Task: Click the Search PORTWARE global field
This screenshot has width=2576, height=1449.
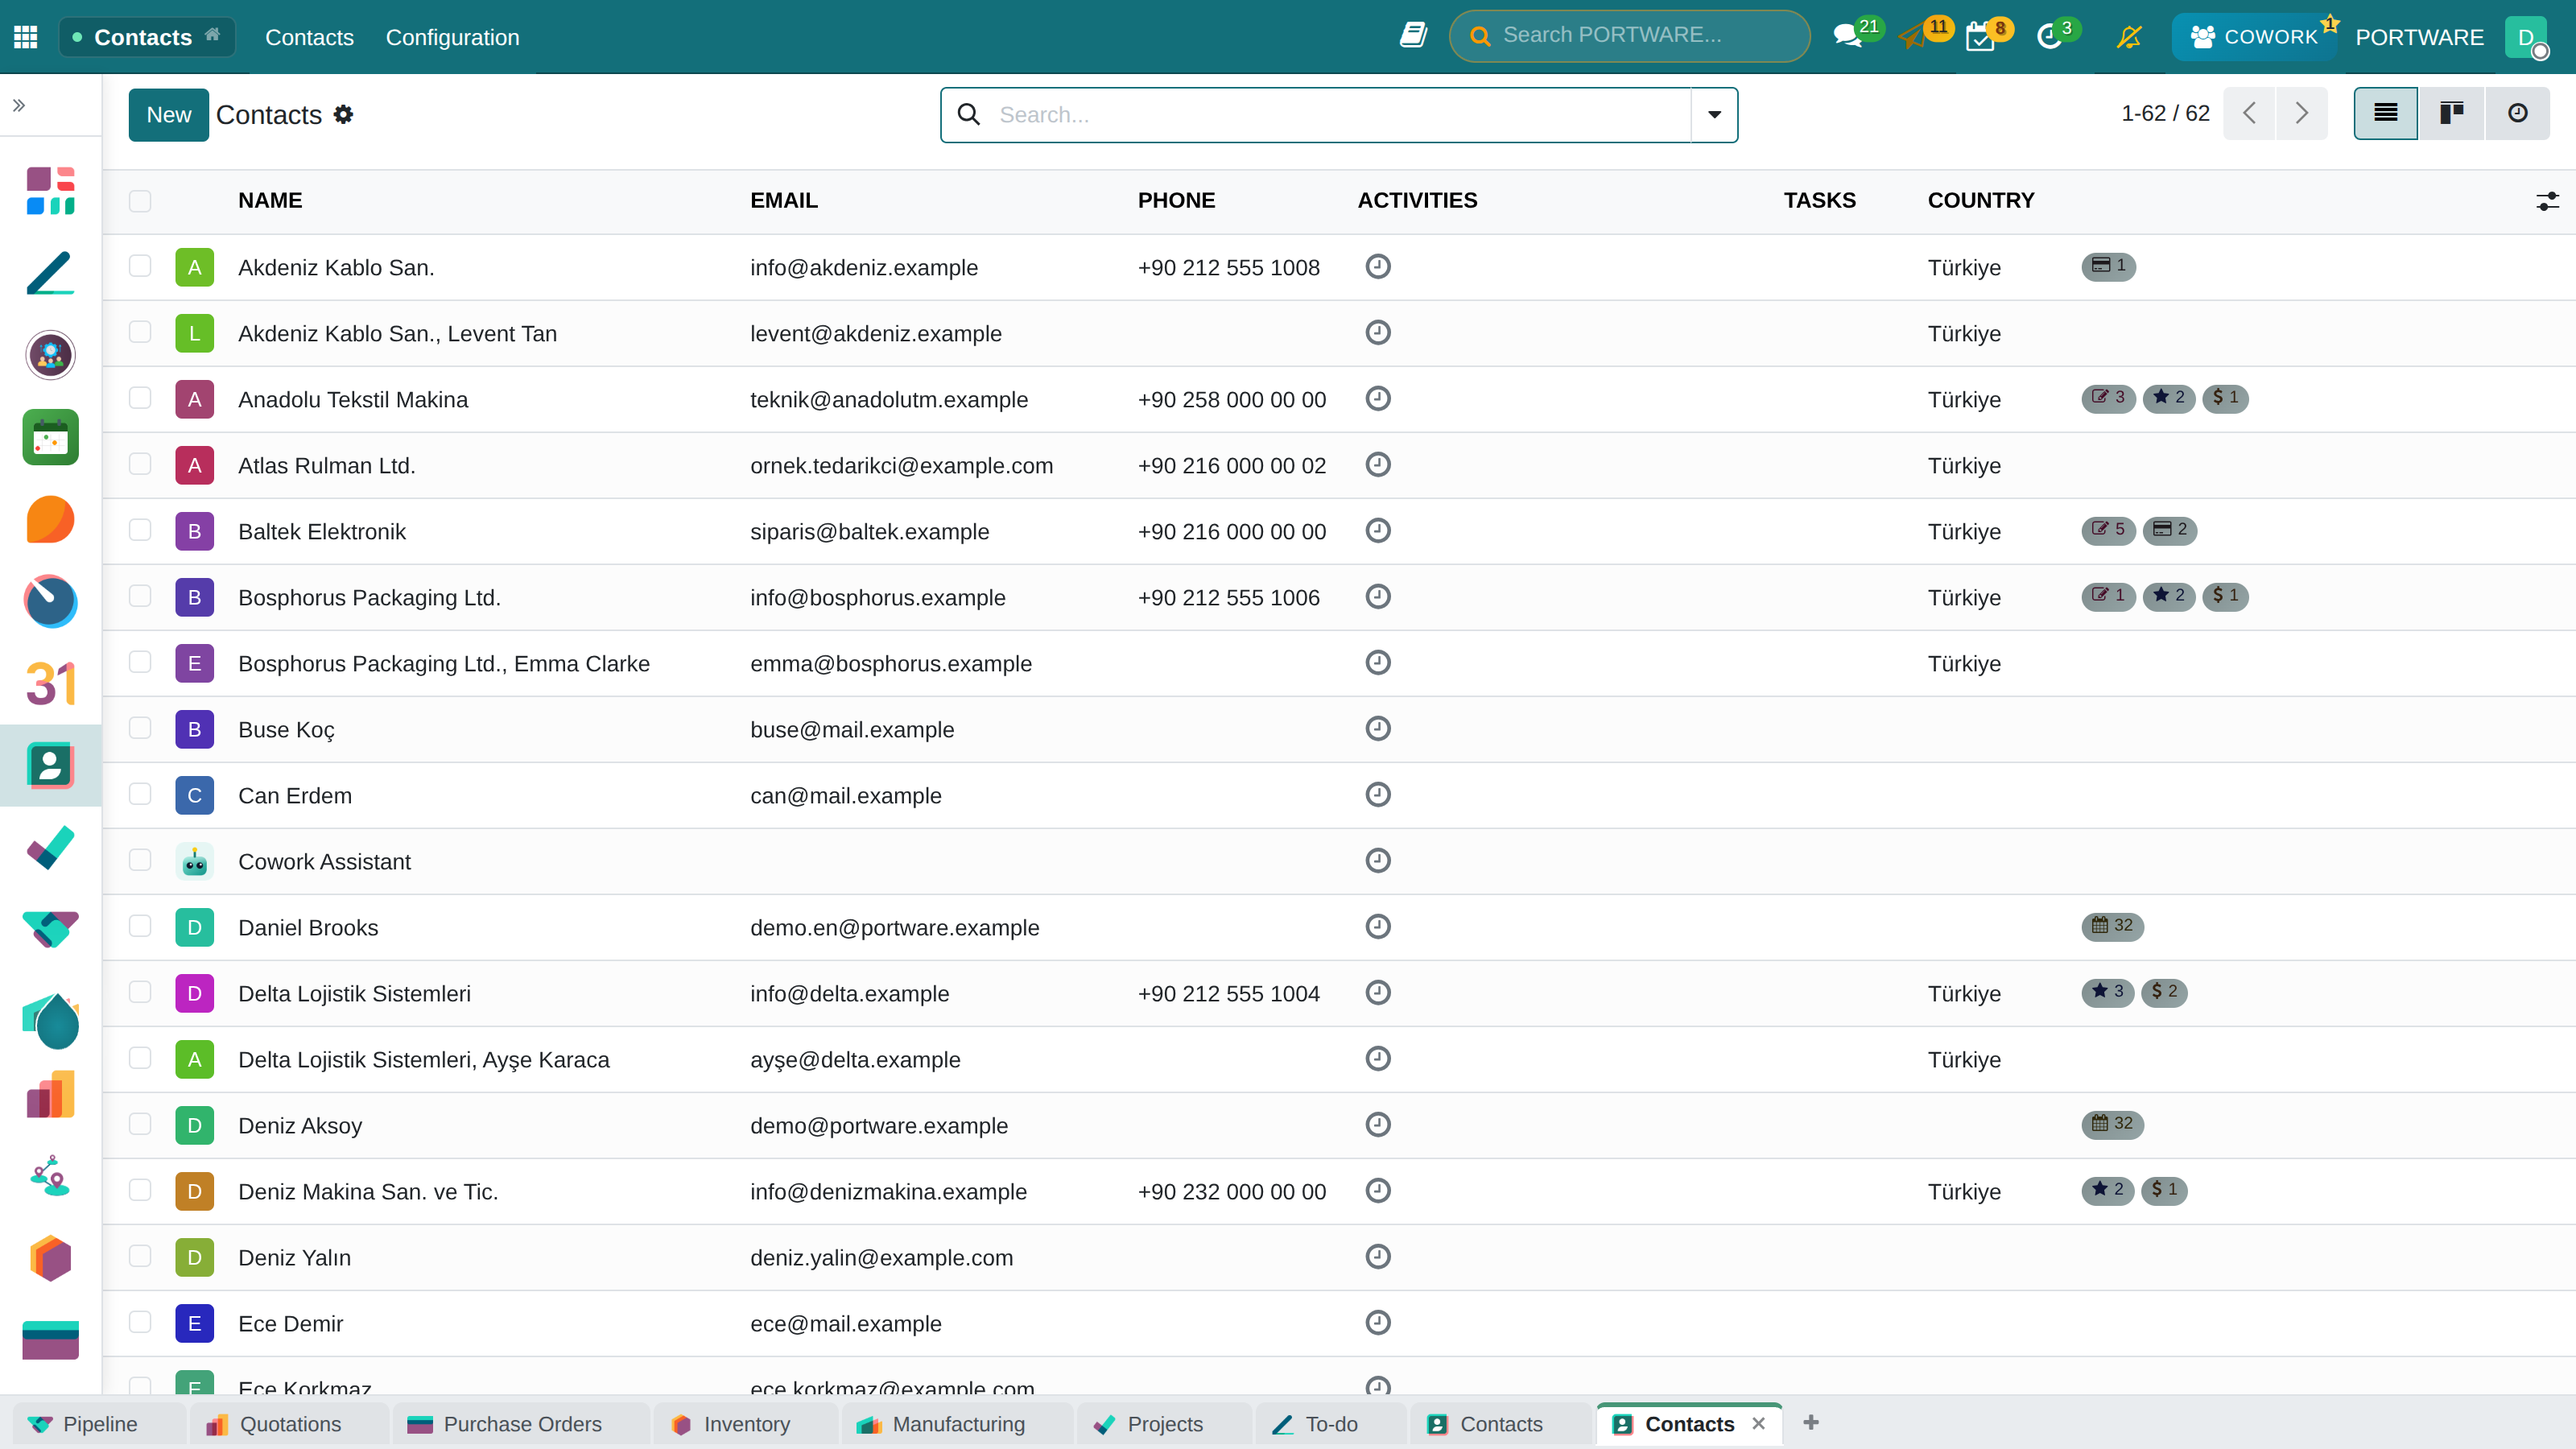Action: click(1630, 35)
